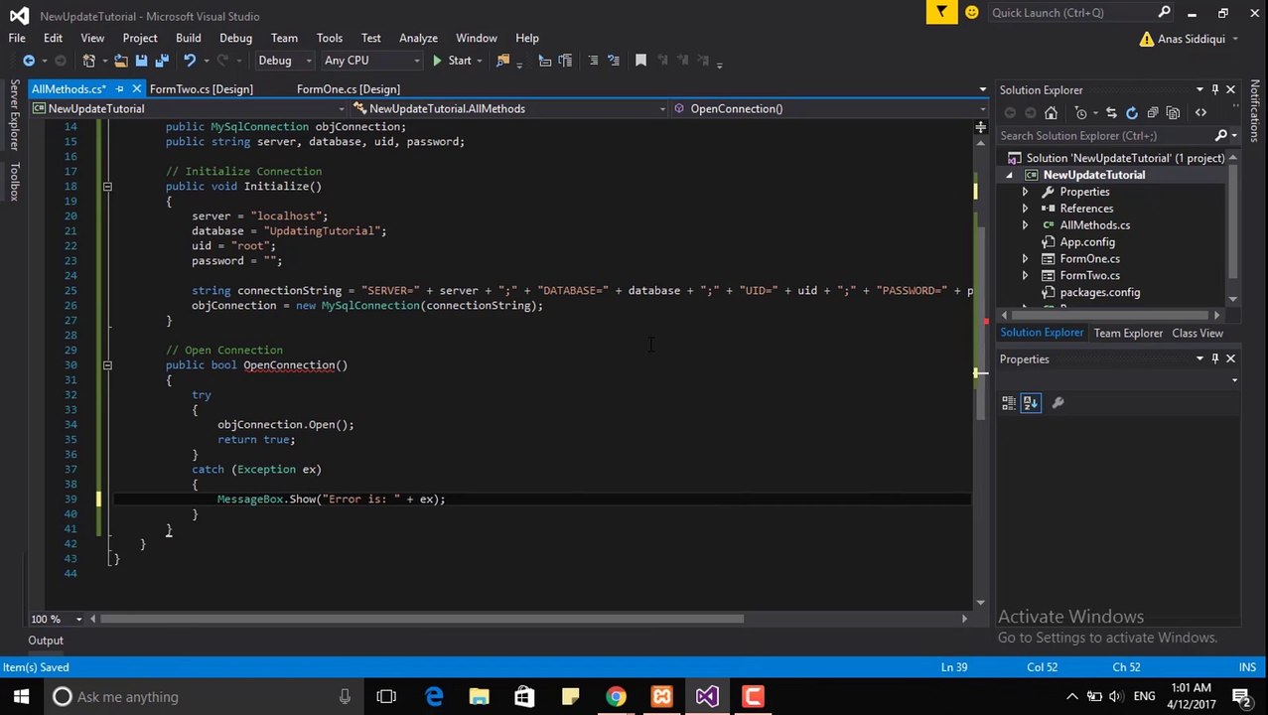Open the Debug configuration dropdown
Screen dimensions: 1268x715
284,62
